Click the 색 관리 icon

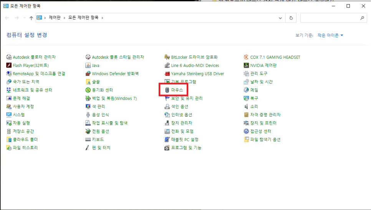(x=88, y=106)
